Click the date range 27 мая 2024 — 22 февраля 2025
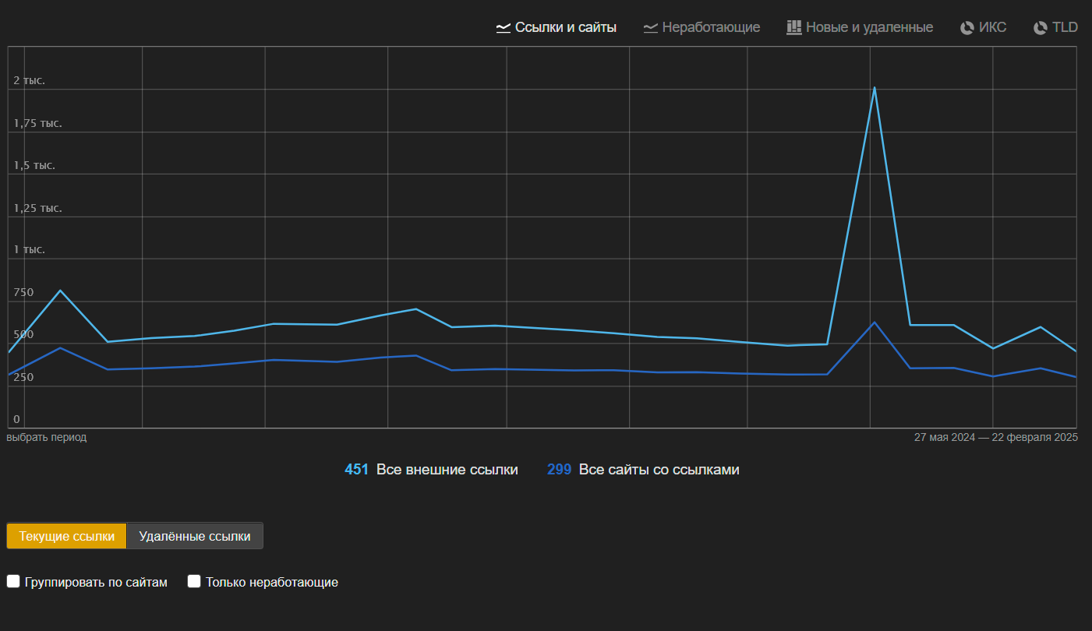Screen dimensions: 1092x631 tap(996, 438)
